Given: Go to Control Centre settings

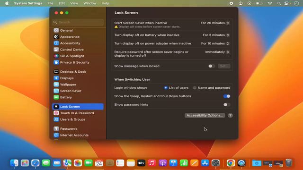Looking at the screenshot, I should [78, 50].
